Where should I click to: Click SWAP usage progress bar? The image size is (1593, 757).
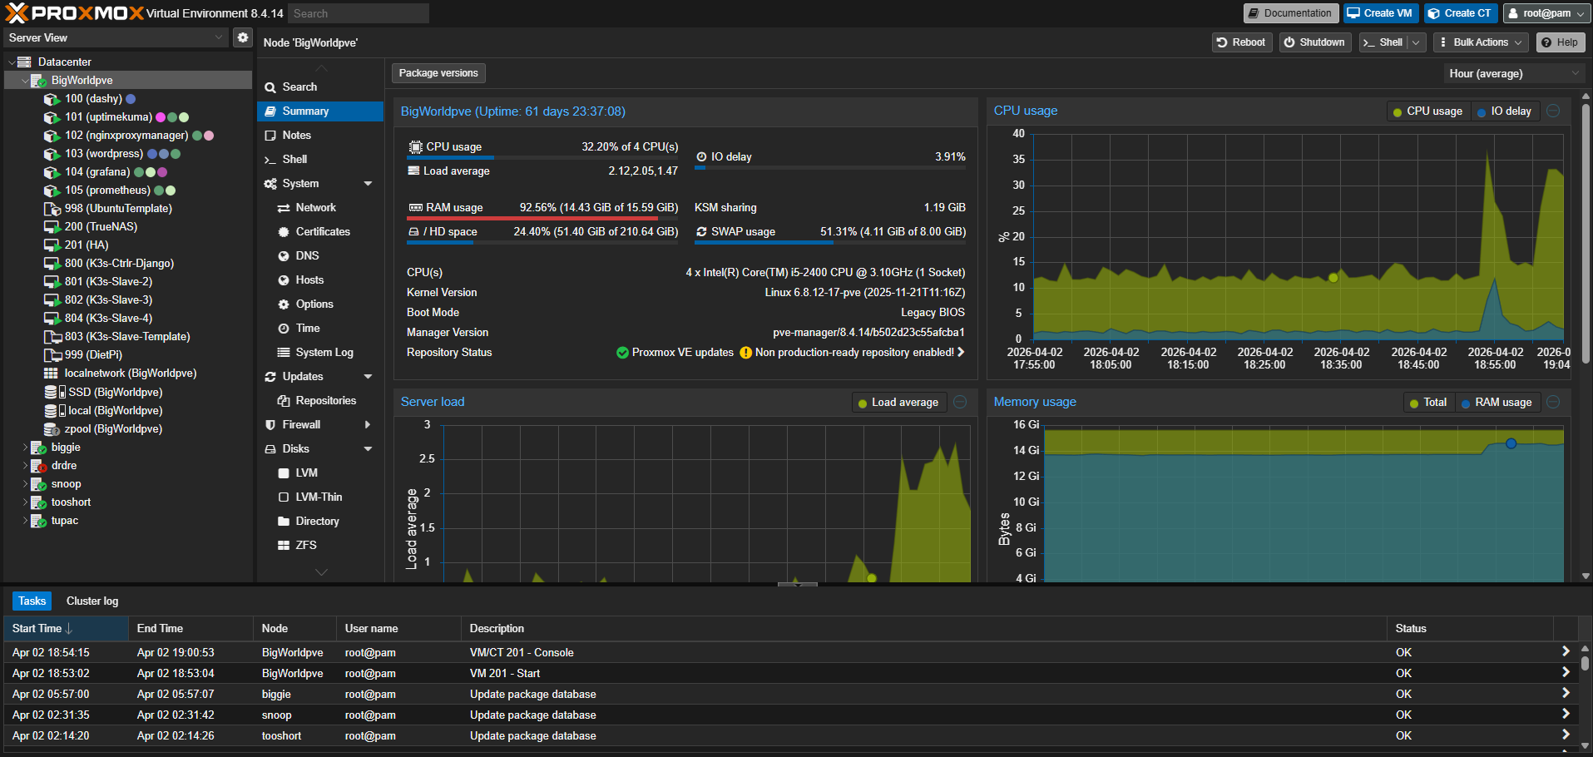pos(830,243)
